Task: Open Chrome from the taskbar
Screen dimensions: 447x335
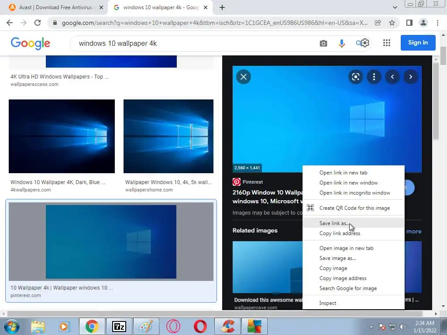Action: (92, 326)
